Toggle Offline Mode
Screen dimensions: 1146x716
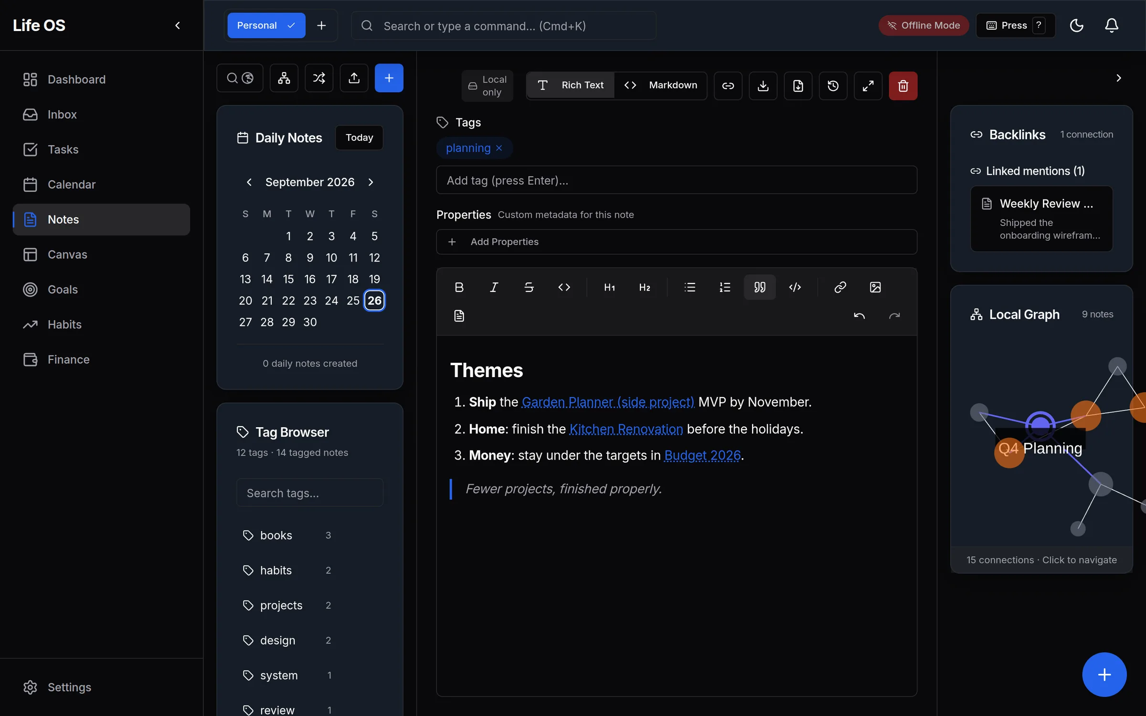[923, 25]
